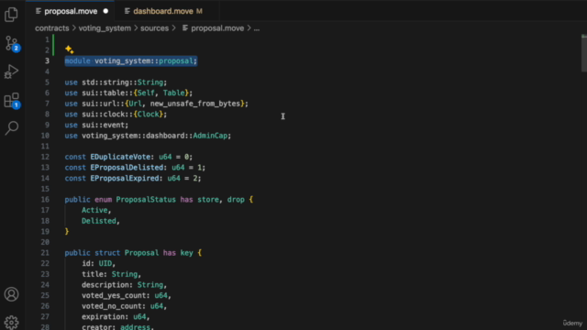587x330 pixels.
Task: Click the 'expiration: u64,' field
Action: (x=116, y=317)
